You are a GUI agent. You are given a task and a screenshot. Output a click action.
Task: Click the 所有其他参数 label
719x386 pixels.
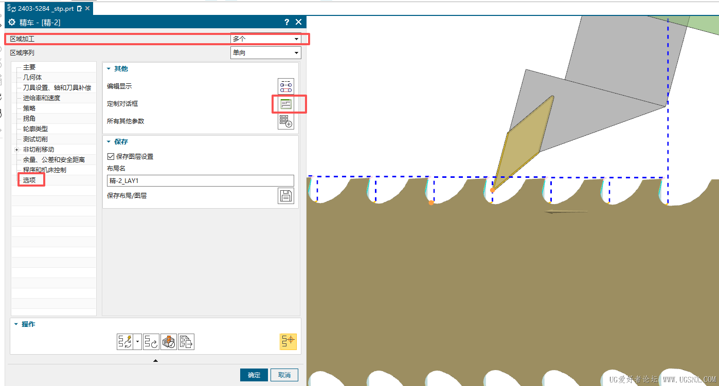click(x=125, y=121)
